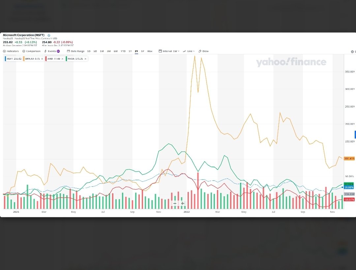Image resolution: width=356 pixels, height=270 pixels.
Task: Remove the AMD comparison with its X
Action: click(62, 59)
